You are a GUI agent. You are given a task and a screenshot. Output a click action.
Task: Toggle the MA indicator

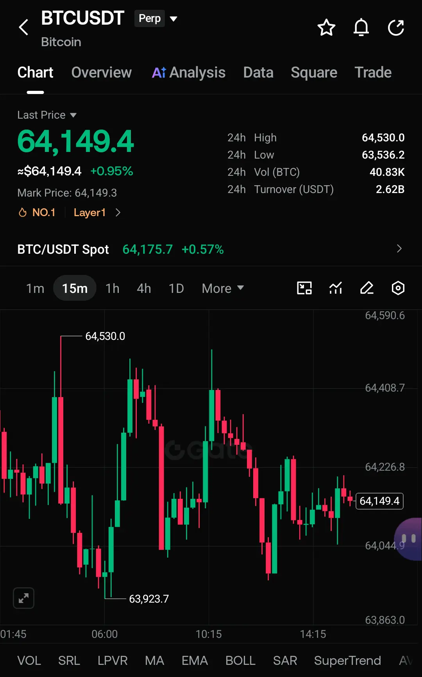[154, 661]
